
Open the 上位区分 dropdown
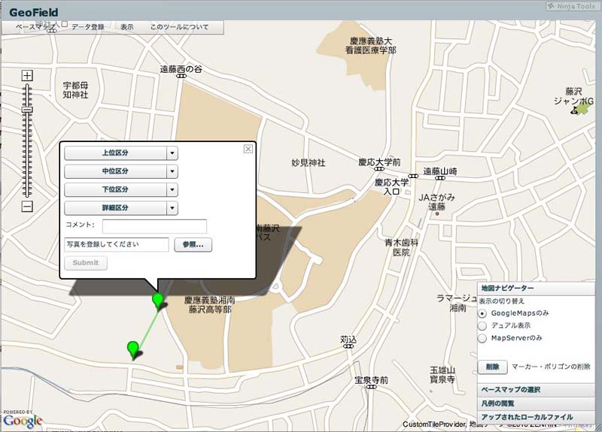point(120,153)
